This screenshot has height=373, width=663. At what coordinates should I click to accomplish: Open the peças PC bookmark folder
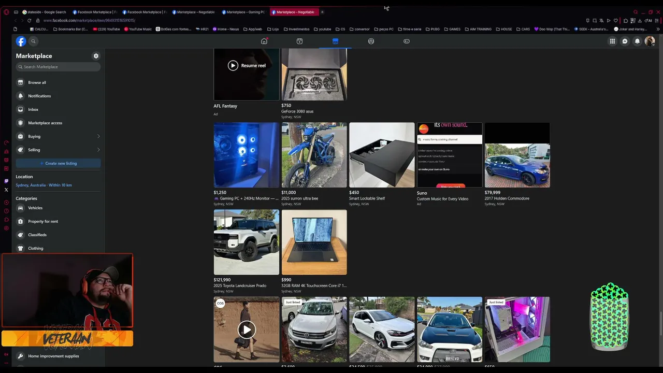point(384,29)
